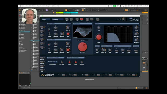Toggle the Fwd Input button
The image size is (167, 94).
(82, 62)
